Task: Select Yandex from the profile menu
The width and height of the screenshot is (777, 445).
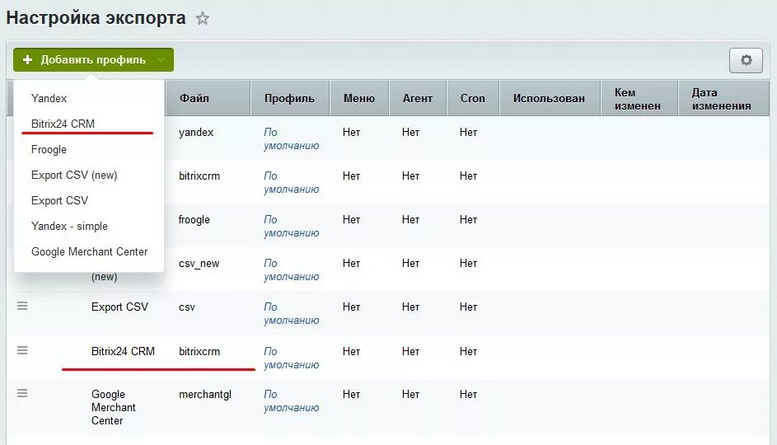Action: 49,98
